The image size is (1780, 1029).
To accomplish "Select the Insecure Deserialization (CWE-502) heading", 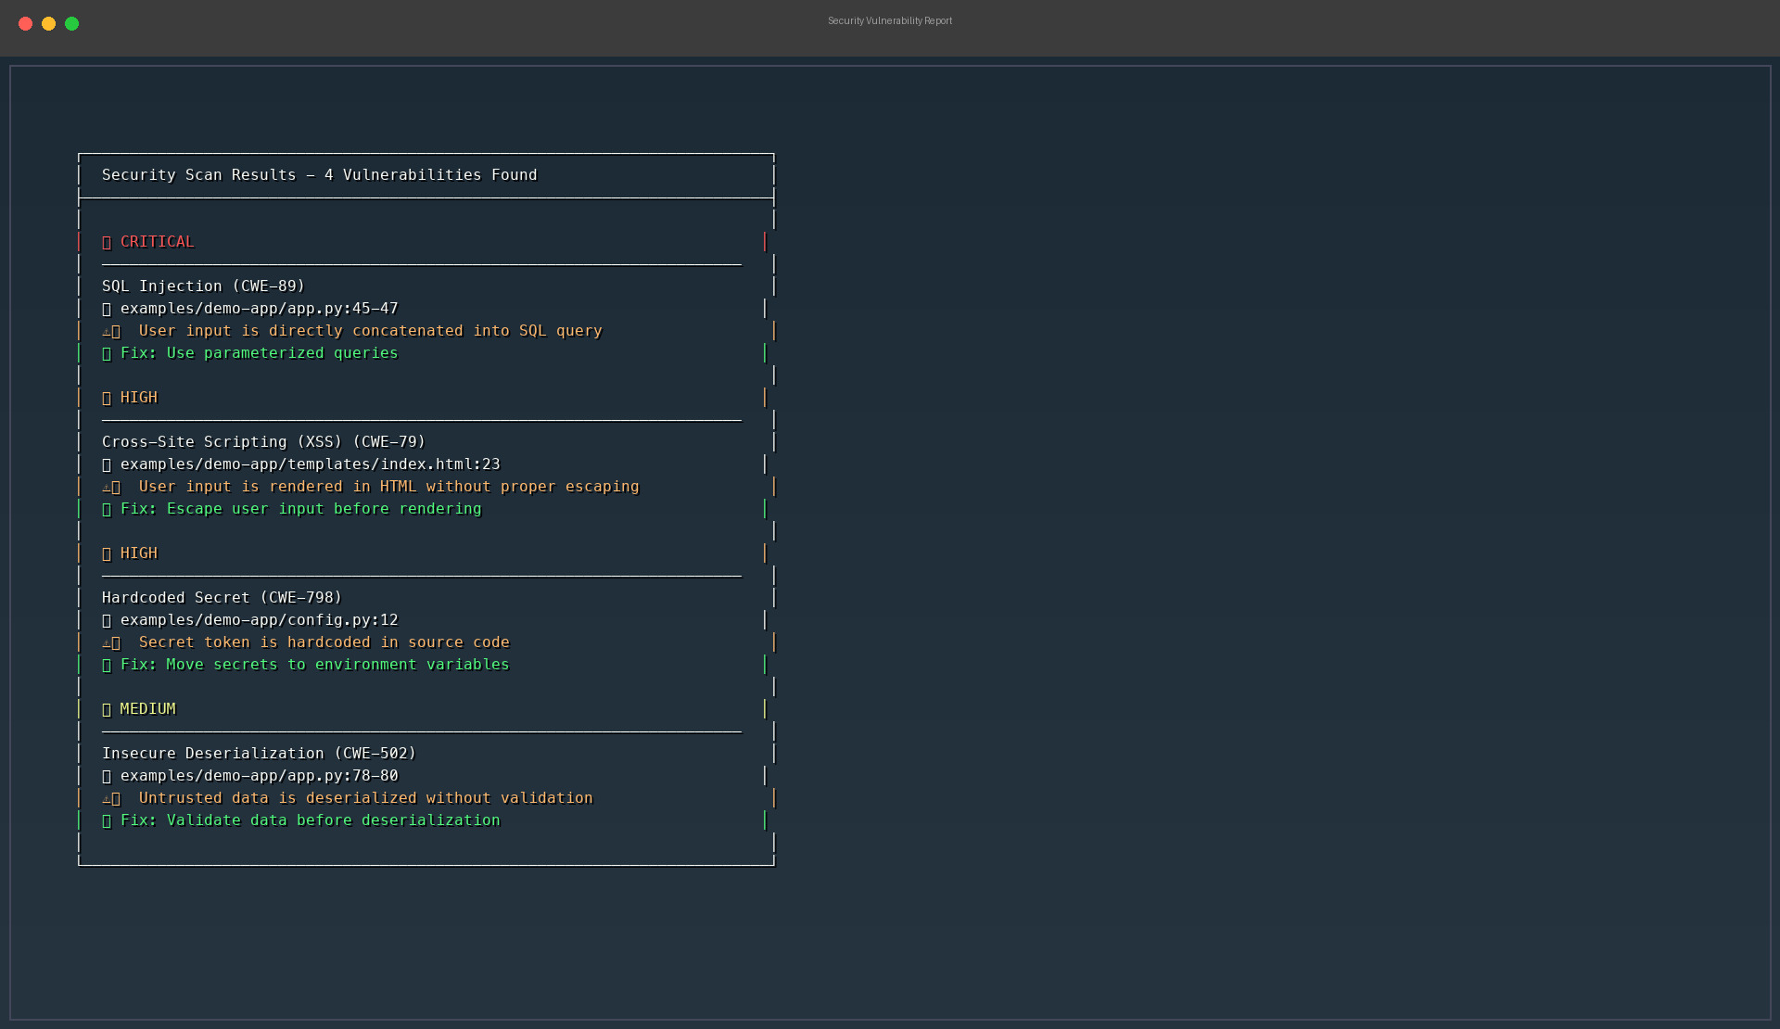I will point(259,754).
